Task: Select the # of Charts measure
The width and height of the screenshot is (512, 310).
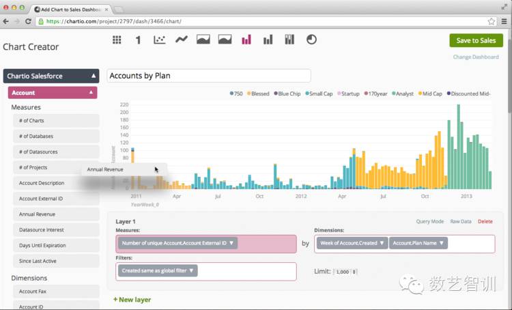Action: pyautogui.click(x=56, y=121)
